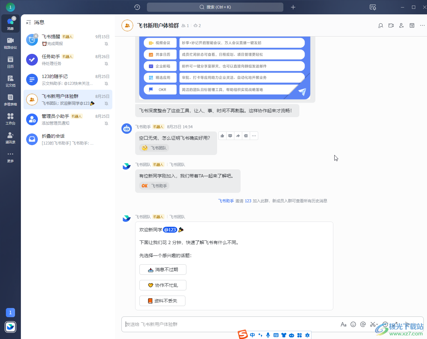Viewport: 427px width, 339px height.
Task: Click the 企业邮箱 item in the feature card
Action: (x=160, y=66)
